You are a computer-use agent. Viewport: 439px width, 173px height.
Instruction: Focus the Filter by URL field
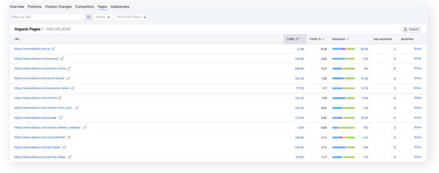point(48,17)
